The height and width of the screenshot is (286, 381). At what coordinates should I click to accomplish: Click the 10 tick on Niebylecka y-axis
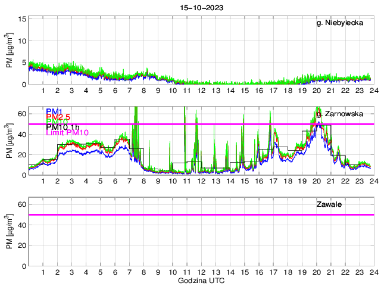click(22, 41)
